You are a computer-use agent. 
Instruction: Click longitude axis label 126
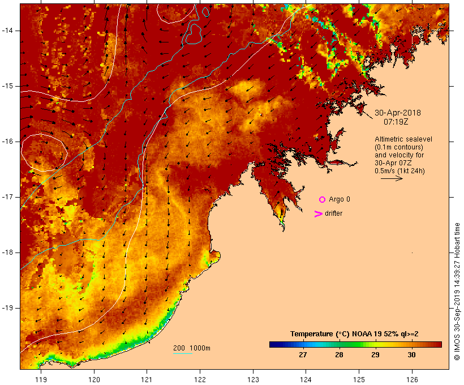(x=412, y=379)
